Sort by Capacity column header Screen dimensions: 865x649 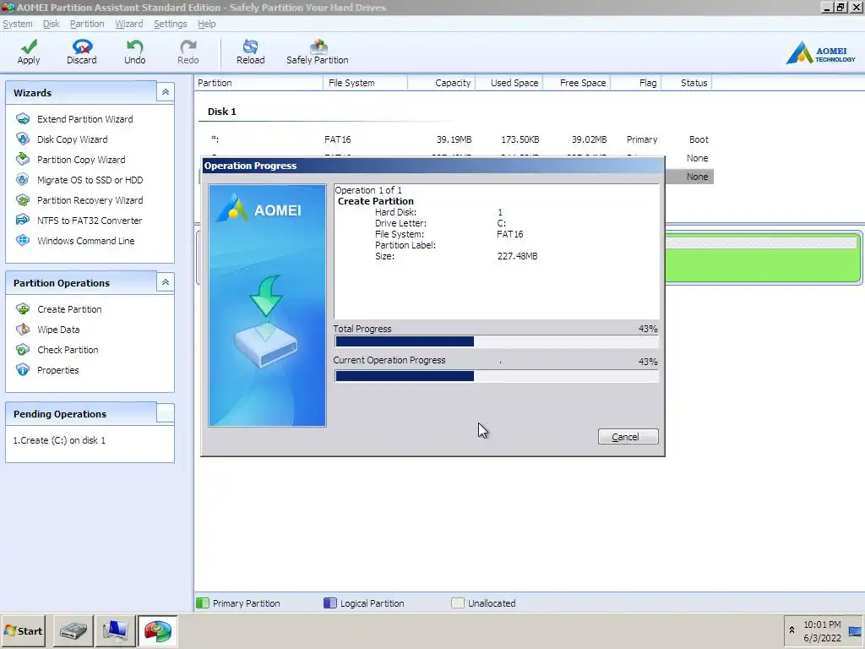441,83
